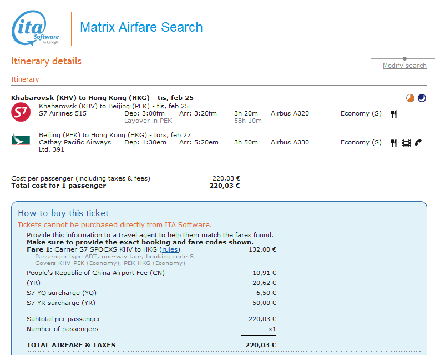
Task: Click the S7 Airlines 515 flight number
Action: 63,113
